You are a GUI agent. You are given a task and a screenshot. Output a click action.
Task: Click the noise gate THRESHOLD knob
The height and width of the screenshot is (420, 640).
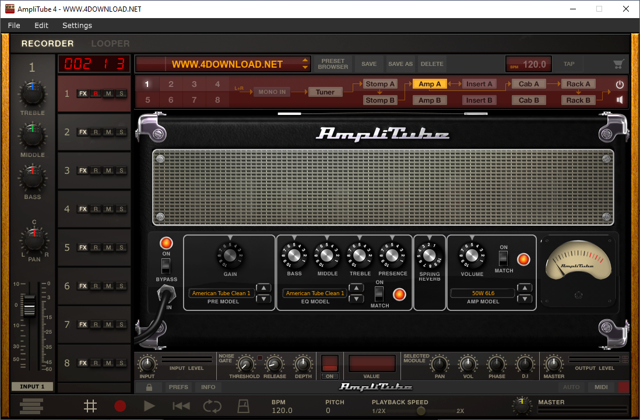pos(245,364)
